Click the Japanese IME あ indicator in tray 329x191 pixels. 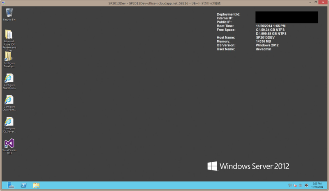[301, 185]
